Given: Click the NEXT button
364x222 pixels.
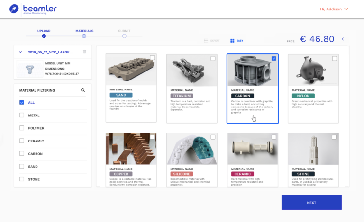Looking at the screenshot, I should [x=311, y=202].
